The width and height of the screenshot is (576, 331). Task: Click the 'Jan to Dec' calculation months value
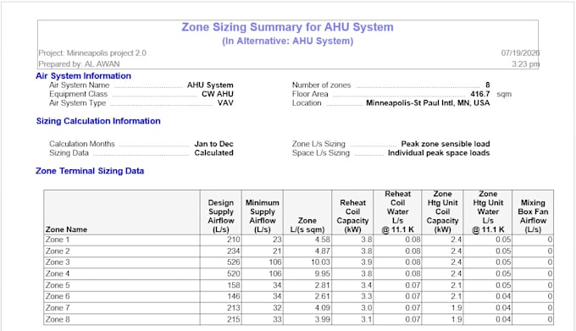(213, 144)
